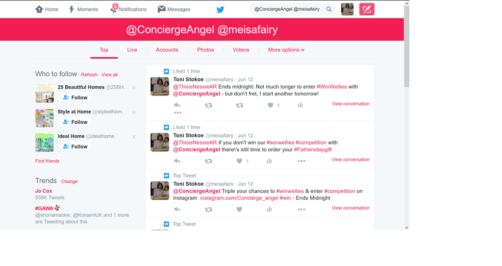Dismiss Ideal Home suggestion
Image resolution: width=502 pixels, height=266 pixels.
[134, 137]
